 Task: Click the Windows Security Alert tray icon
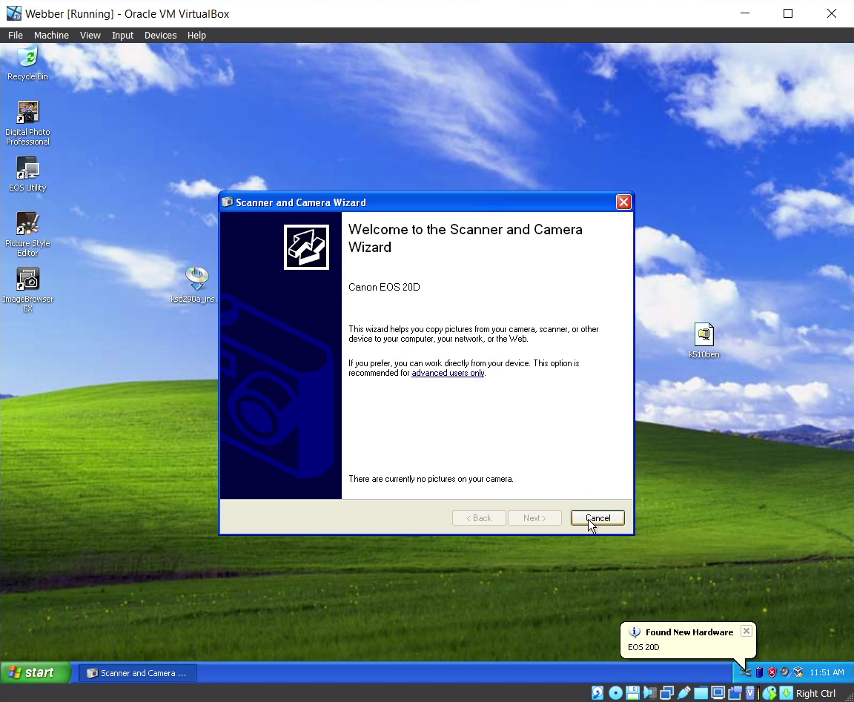[x=772, y=672]
